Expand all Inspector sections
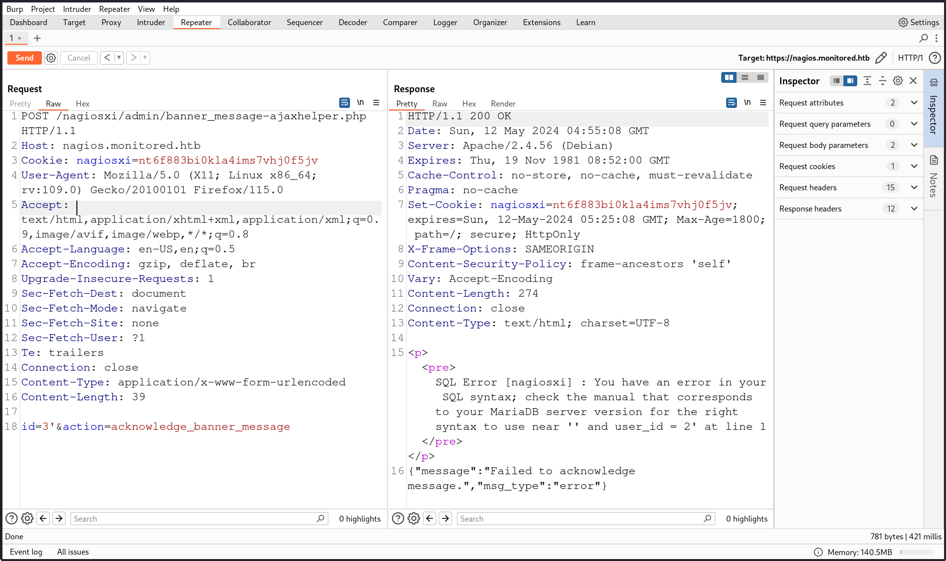Image resolution: width=946 pixels, height=561 pixels. click(867, 81)
